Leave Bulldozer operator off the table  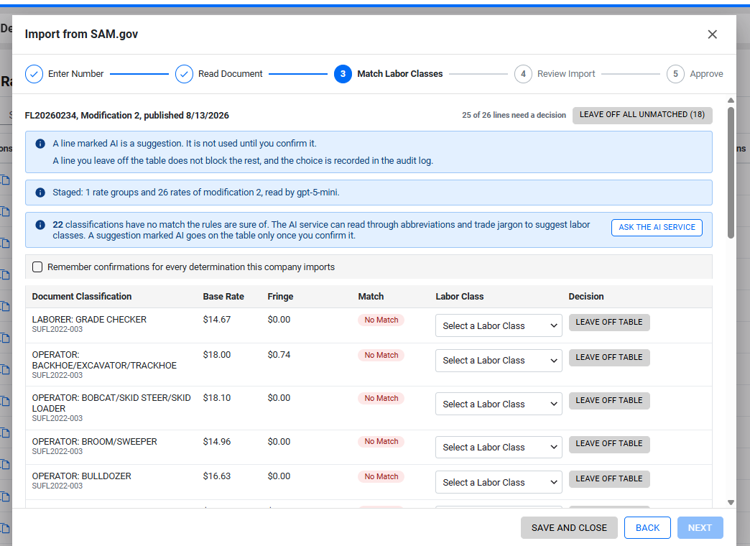point(609,478)
